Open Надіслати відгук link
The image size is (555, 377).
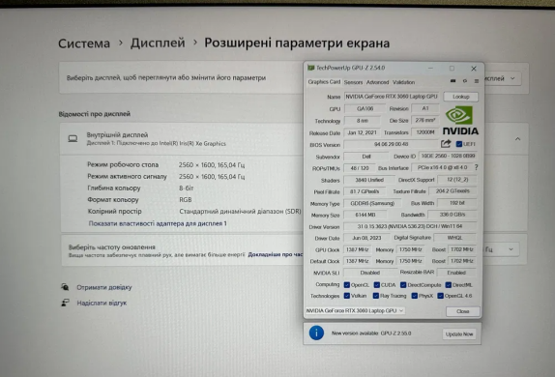(x=102, y=303)
